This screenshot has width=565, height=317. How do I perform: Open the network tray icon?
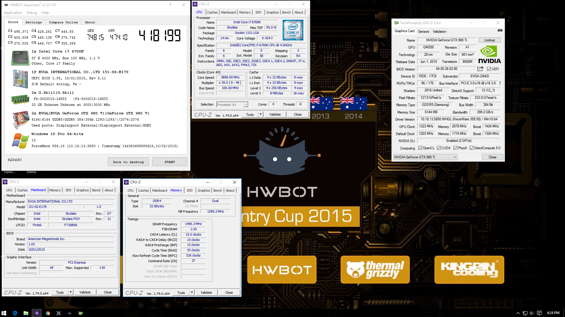coord(525,313)
